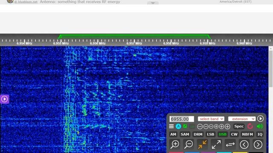Click the double horizontal arrows icon

[230, 144]
